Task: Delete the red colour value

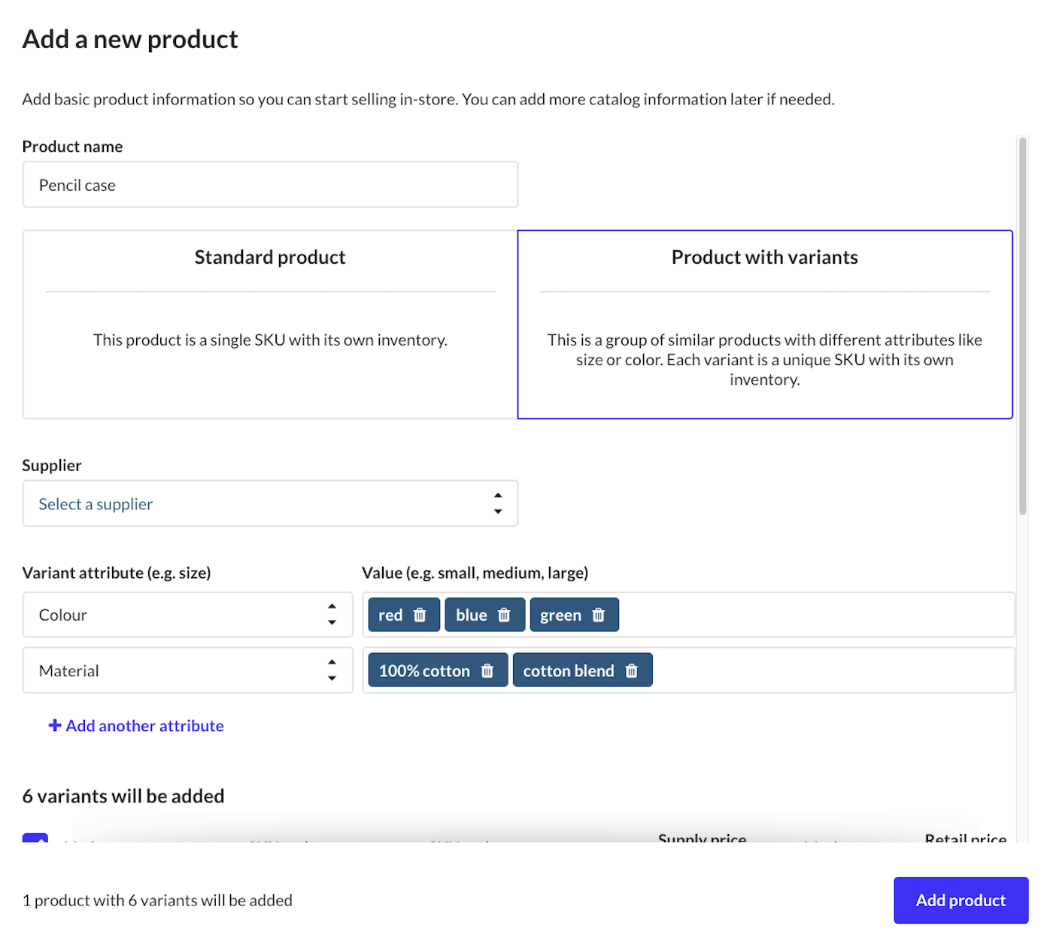Action: (x=421, y=615)
